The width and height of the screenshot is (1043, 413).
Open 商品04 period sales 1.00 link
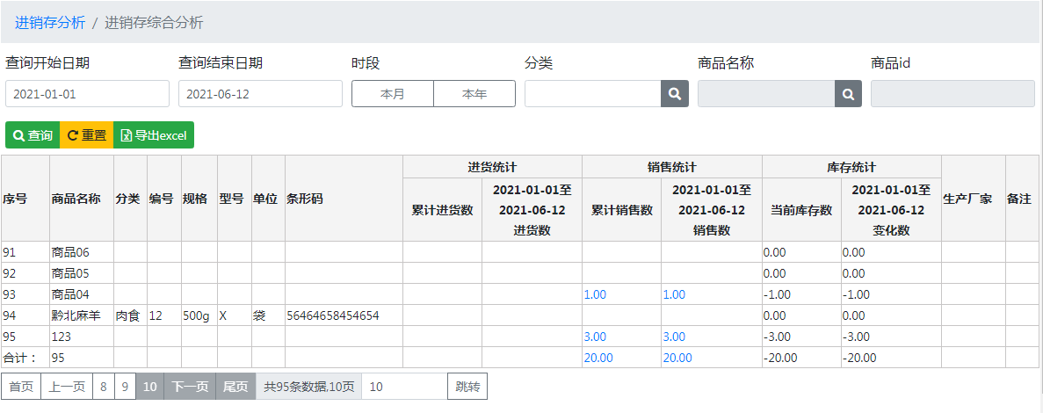674,294
